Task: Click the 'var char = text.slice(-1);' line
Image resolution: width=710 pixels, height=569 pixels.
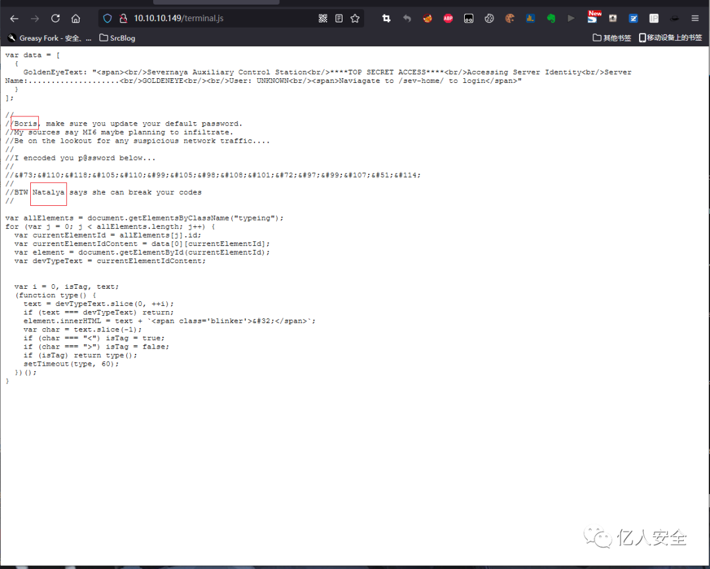Action: [x=82, y=330]
